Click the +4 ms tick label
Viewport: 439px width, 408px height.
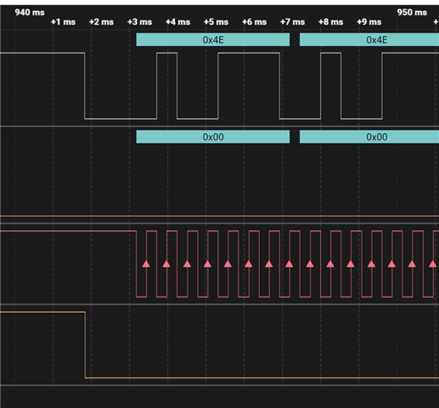(x=177, y=22)
